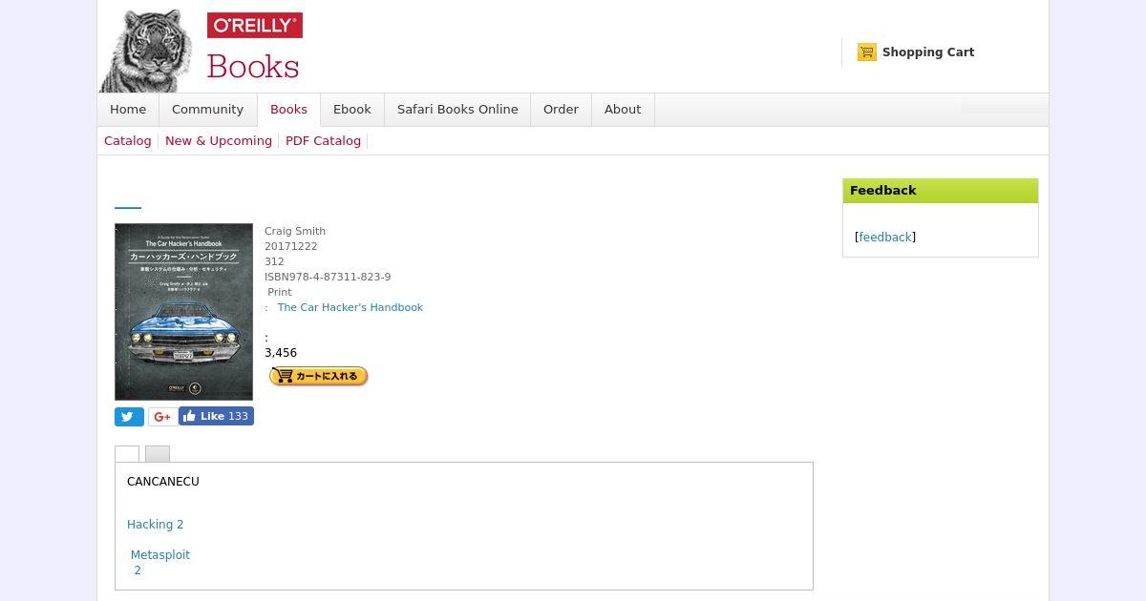Open the About navigation item
Screen dimensions: 1146x601
623,110
